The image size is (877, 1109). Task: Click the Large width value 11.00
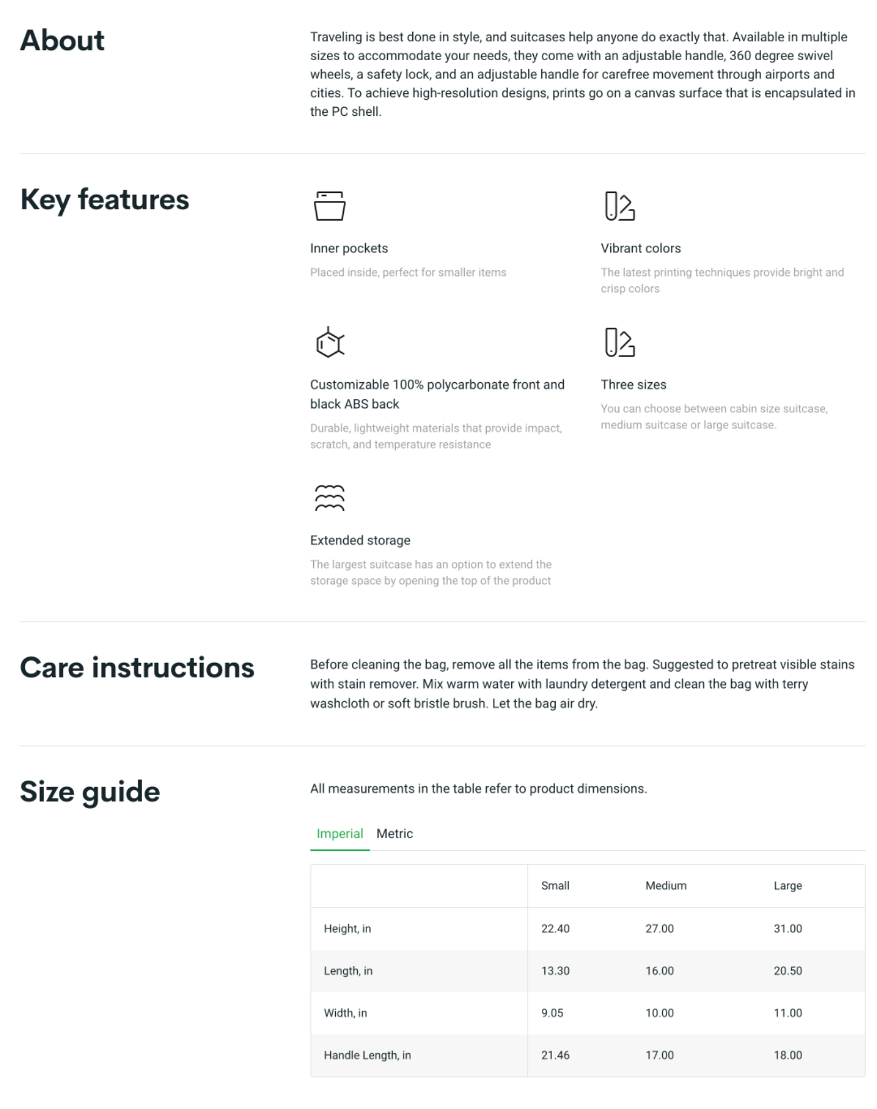[787, 1013]
